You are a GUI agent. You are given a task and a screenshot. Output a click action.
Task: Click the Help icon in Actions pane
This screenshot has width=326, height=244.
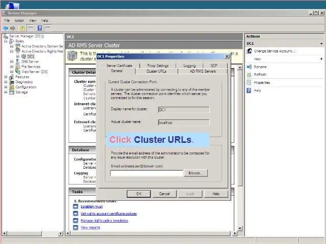[249, 90]
